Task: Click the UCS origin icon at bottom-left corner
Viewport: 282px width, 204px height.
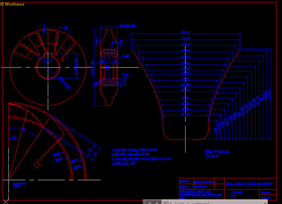Action: click(5, 201)
